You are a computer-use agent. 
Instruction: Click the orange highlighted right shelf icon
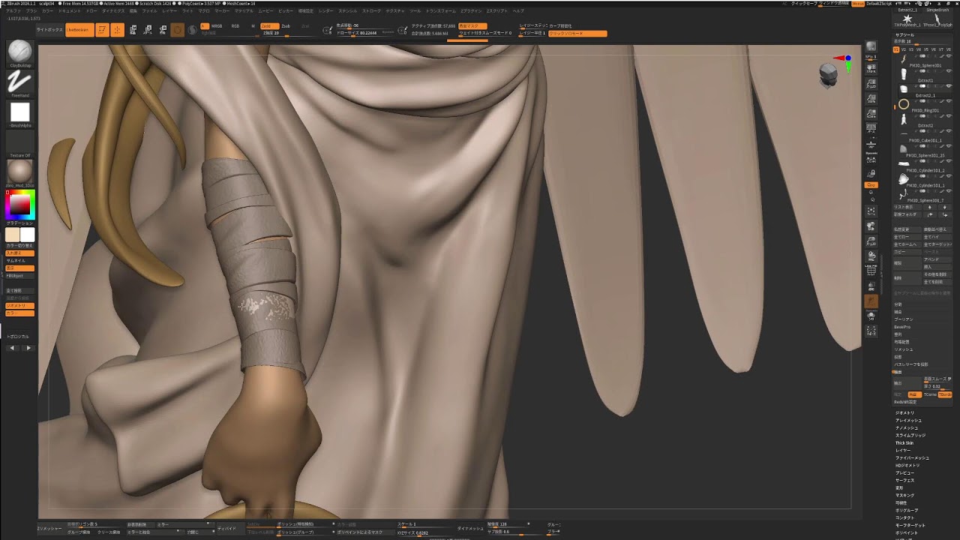(871, 301)
